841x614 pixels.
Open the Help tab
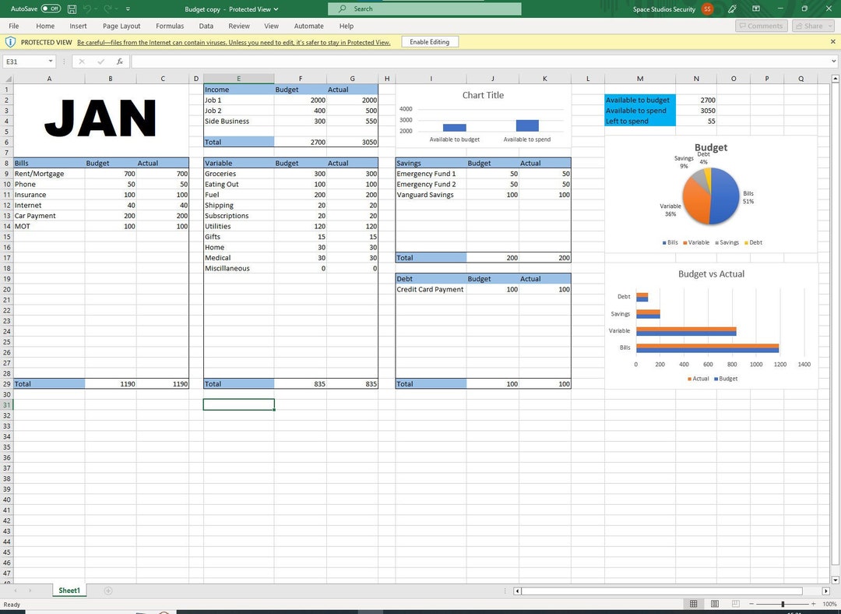[347, 26]
